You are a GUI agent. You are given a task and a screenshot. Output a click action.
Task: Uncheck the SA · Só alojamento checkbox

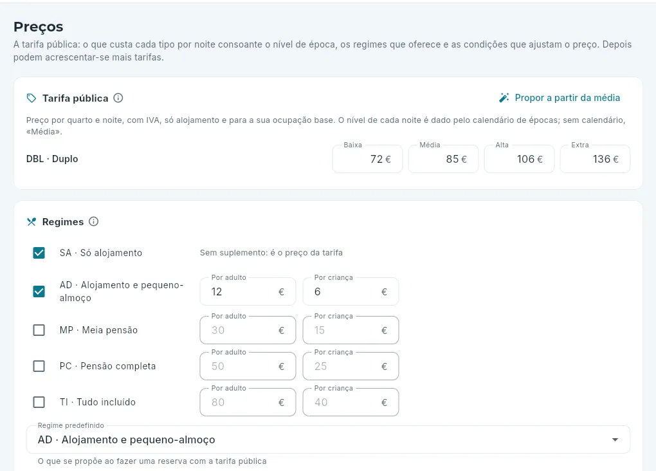click(39, 253)
